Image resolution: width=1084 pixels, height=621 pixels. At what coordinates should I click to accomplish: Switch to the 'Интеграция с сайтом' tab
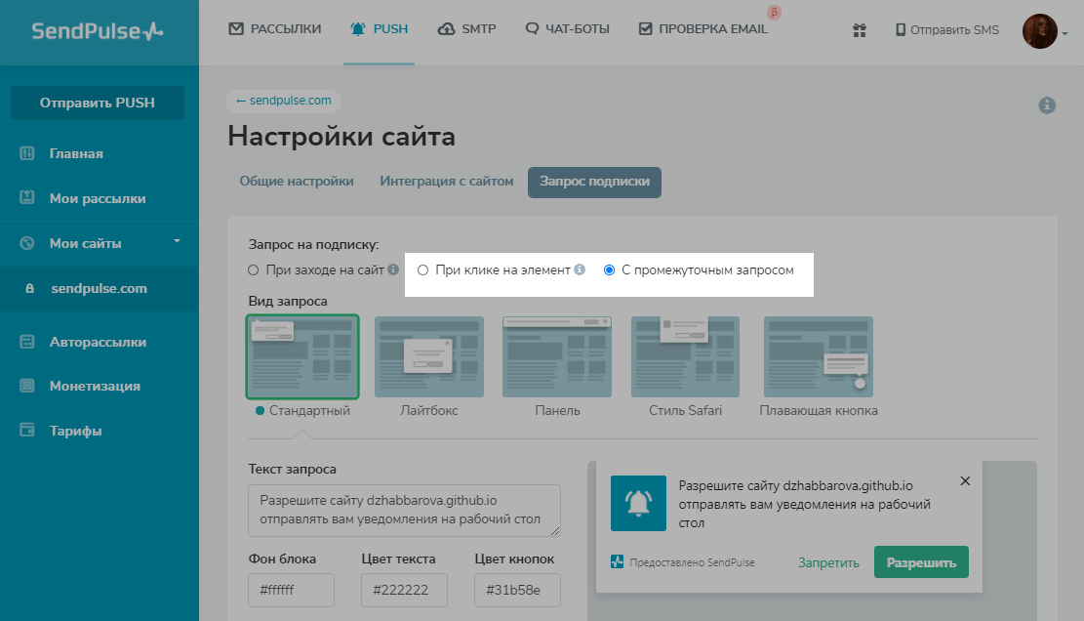tap(447, 182)
